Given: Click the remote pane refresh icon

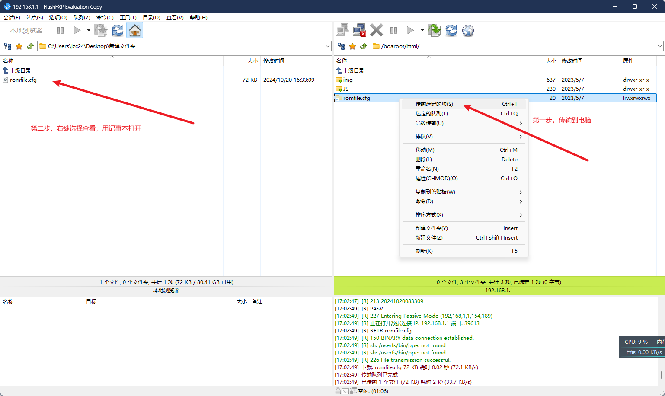Looking at the screenshot, I should click(x=451, y=30).
